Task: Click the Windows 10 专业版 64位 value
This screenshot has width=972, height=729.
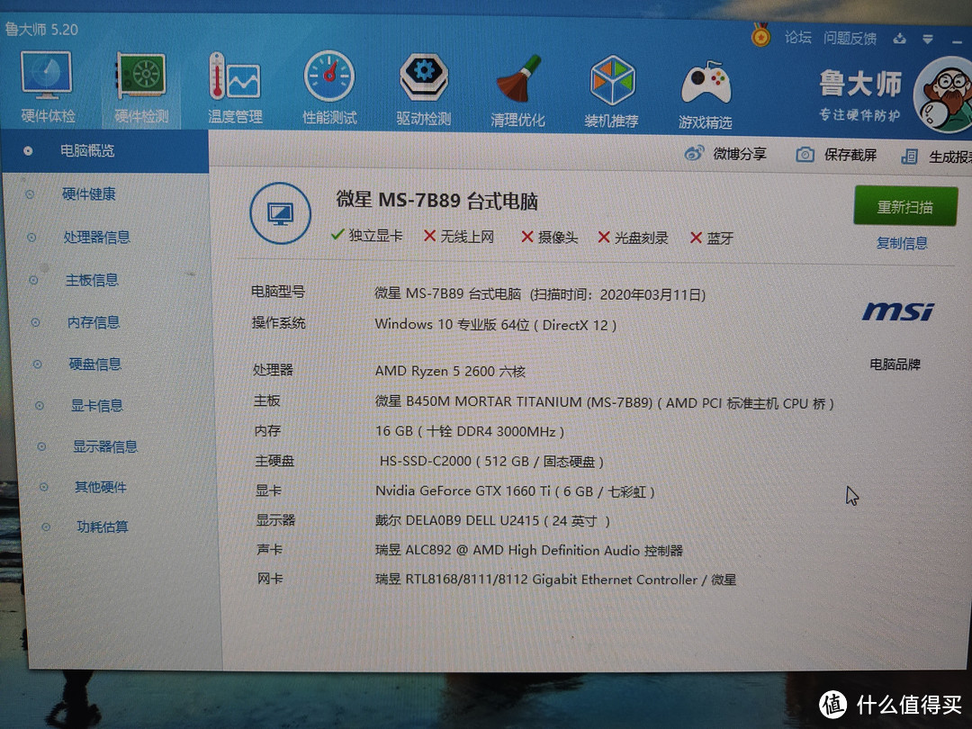Action: click(x=495, y=325)
